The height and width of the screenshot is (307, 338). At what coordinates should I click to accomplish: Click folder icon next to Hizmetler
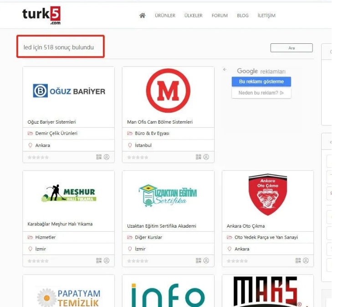(x=30, y=237)
